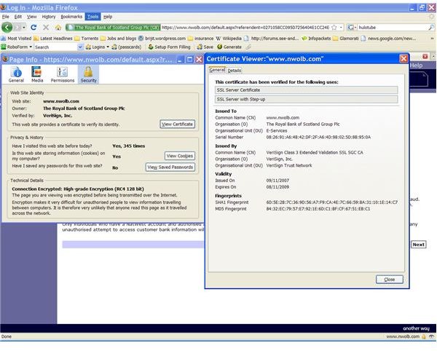The height and width of the screenshot is (351, 437).
Task: Open the Torrents bookmark folder
Action: tap(87, 38)
